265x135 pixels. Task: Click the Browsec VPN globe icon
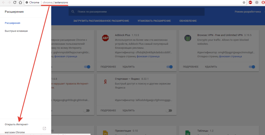tap(188, 38)
